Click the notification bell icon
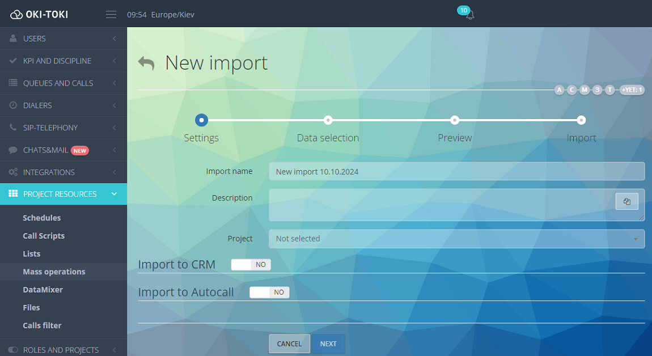The width and height of the screenshot is (652, 356). tap(469, 15)
